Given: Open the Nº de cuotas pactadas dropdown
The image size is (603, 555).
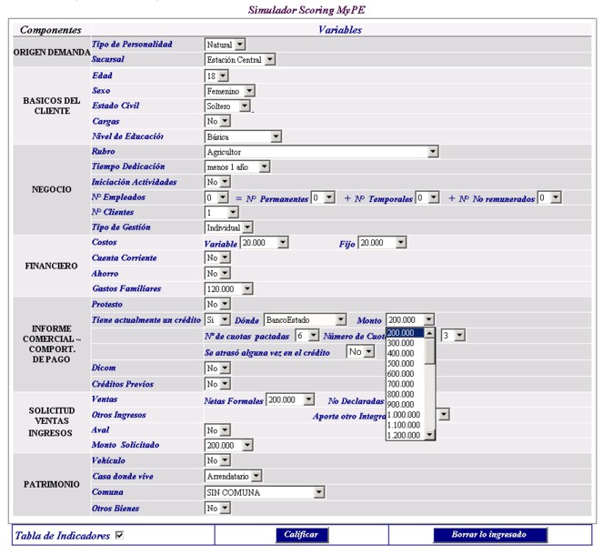Looking at the screenshot, I should coord(307,336).
